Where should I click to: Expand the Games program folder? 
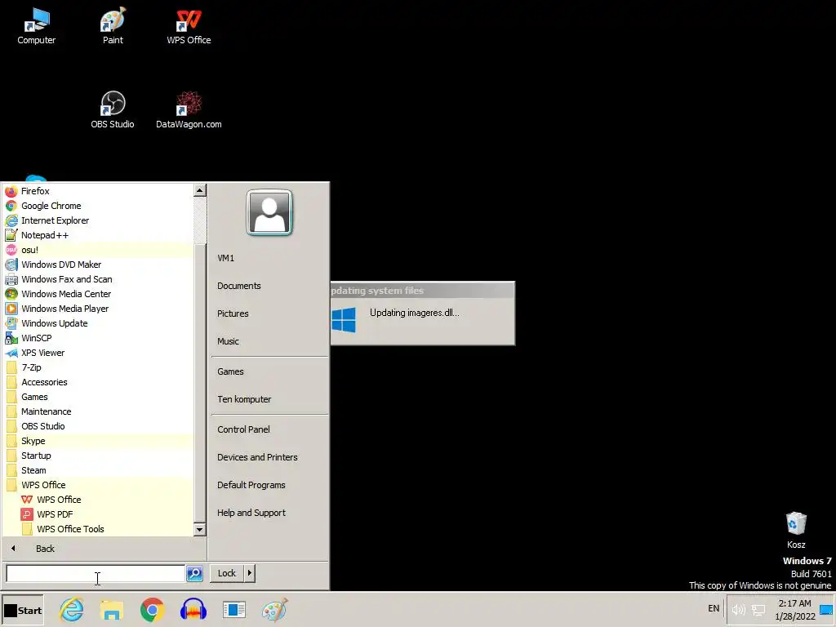pos(34,397)
